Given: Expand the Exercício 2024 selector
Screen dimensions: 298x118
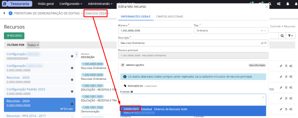Looking at the screenshot, I should point(97,13).
